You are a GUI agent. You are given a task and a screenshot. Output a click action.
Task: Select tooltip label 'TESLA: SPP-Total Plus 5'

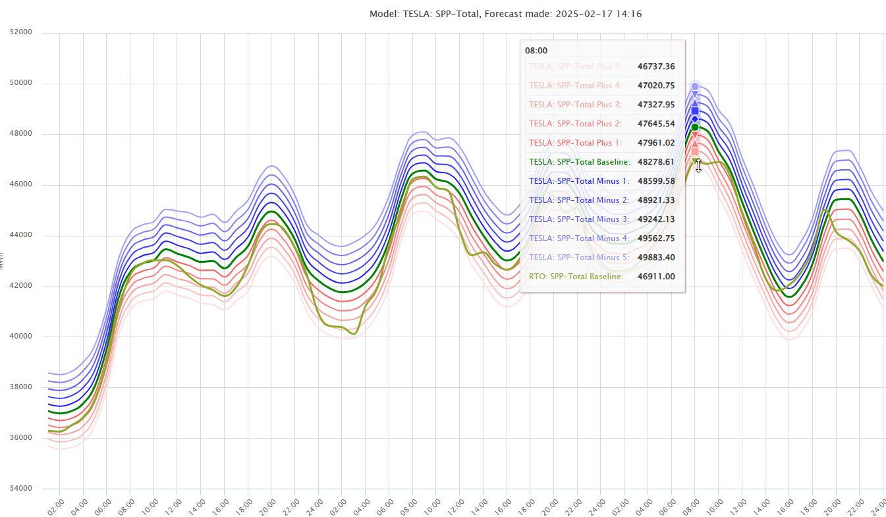coord(575,67)
